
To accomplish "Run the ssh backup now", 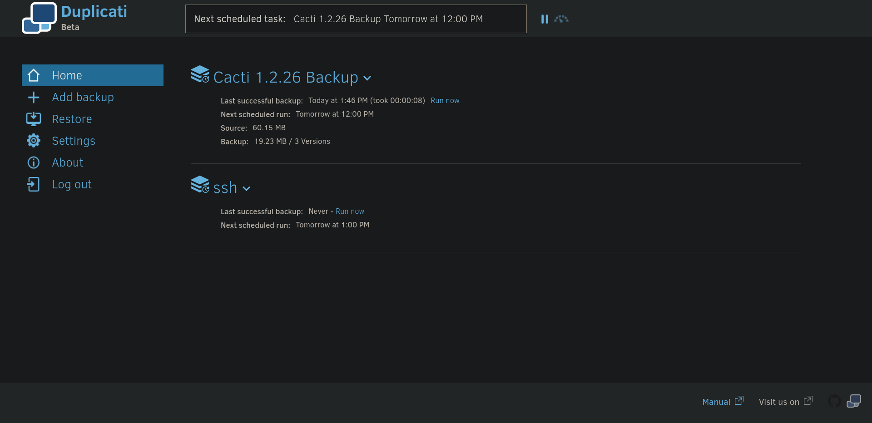I will click(350, 211).
